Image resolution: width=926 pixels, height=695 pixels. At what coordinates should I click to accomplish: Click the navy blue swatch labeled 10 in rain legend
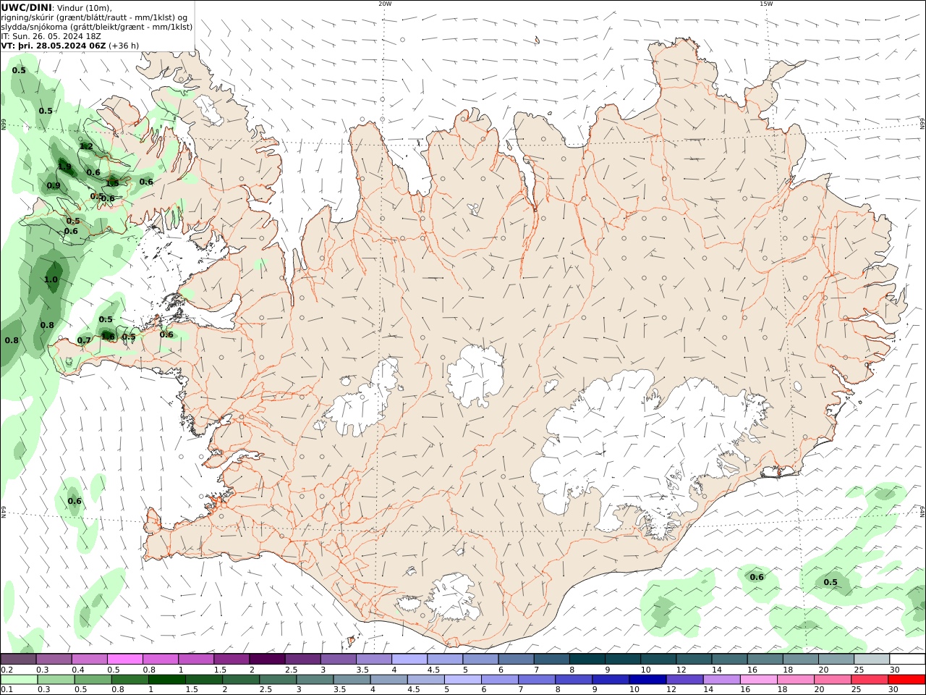point(647,680)
